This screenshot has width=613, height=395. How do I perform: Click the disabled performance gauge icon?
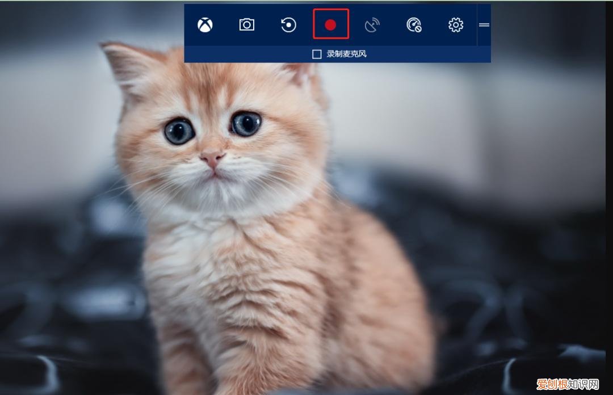(414, 24)
